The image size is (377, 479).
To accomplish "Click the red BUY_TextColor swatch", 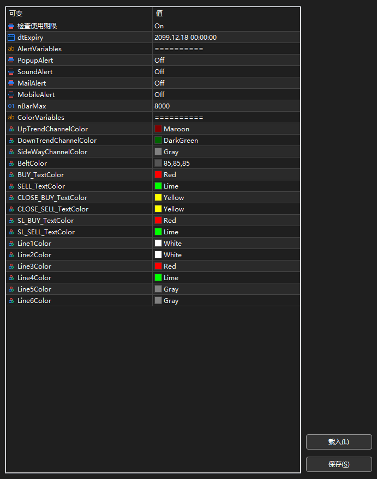I will pyautogui.click(x=158, y=175).
